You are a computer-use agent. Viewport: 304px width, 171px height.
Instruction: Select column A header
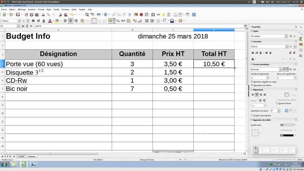pos(58,29)
